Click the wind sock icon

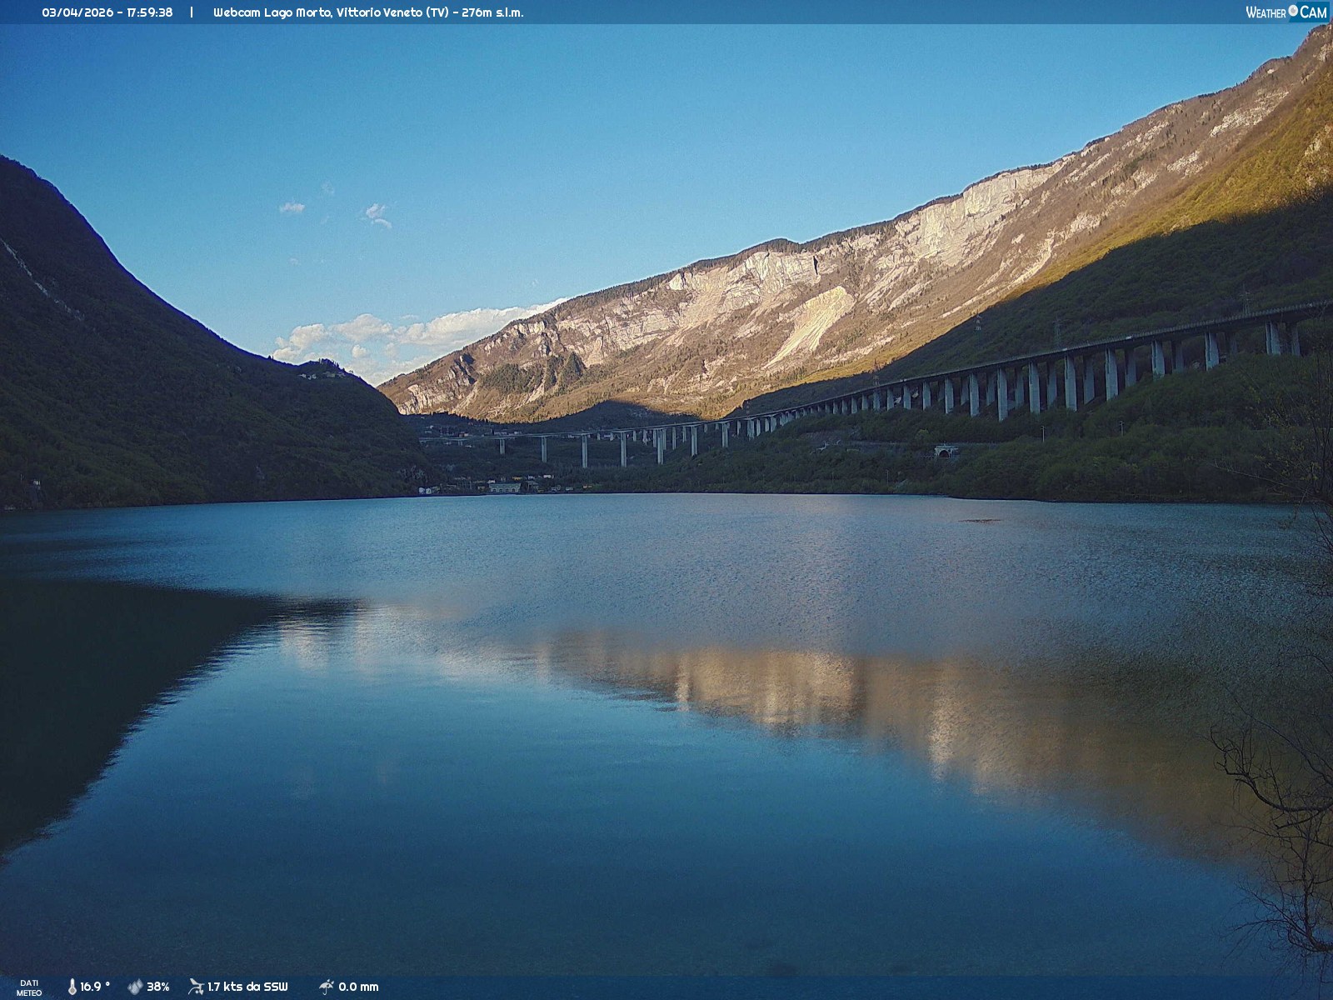[x=196, y=987]
